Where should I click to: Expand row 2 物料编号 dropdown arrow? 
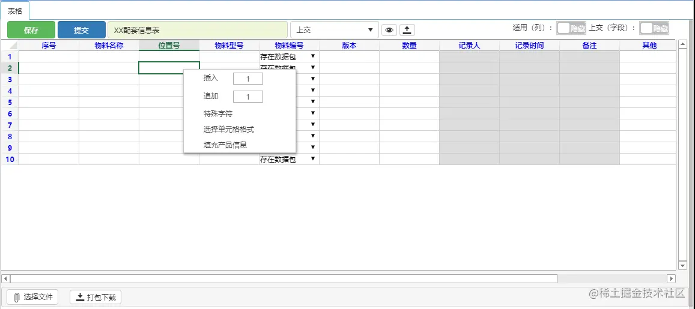click(x=313, y=67)
